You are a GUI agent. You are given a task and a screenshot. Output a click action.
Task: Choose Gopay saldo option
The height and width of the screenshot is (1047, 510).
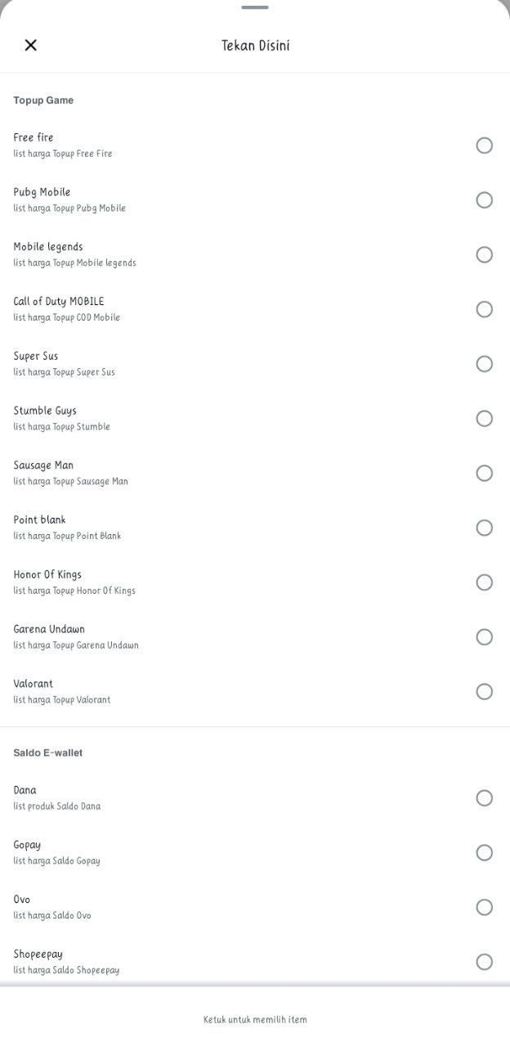click(484, 852)
